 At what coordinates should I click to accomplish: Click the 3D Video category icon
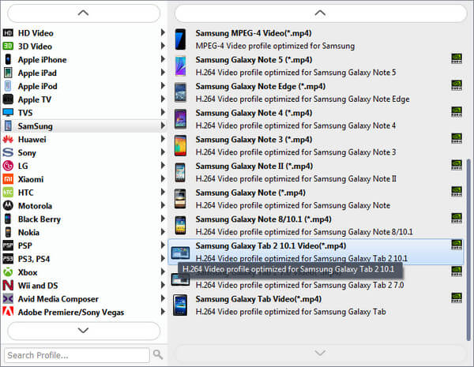click(x=8, y=46)
